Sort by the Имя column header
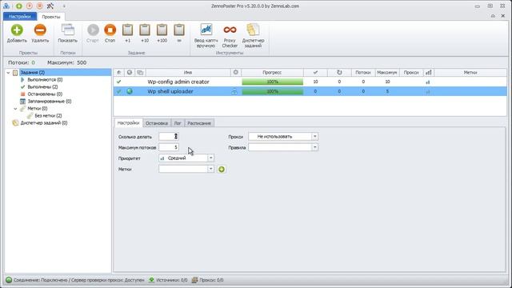This screenshot has width=512, height=288. point(188,73)
